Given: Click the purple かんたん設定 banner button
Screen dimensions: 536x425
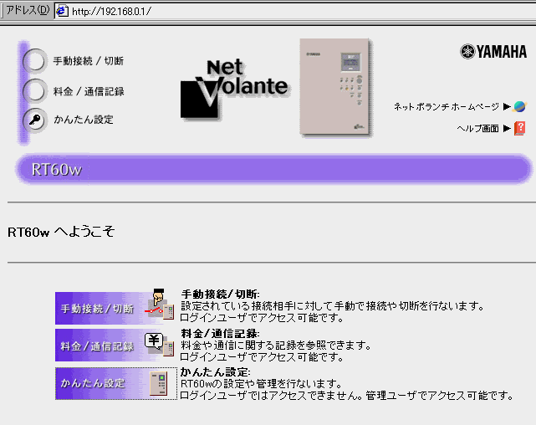Looking at the screenshot, I should point(116,383).
